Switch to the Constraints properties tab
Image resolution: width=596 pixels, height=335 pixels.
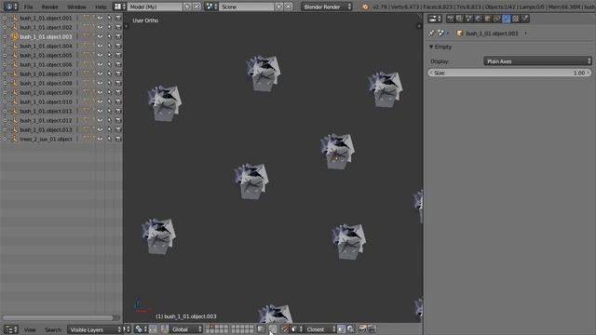[496, 19]
